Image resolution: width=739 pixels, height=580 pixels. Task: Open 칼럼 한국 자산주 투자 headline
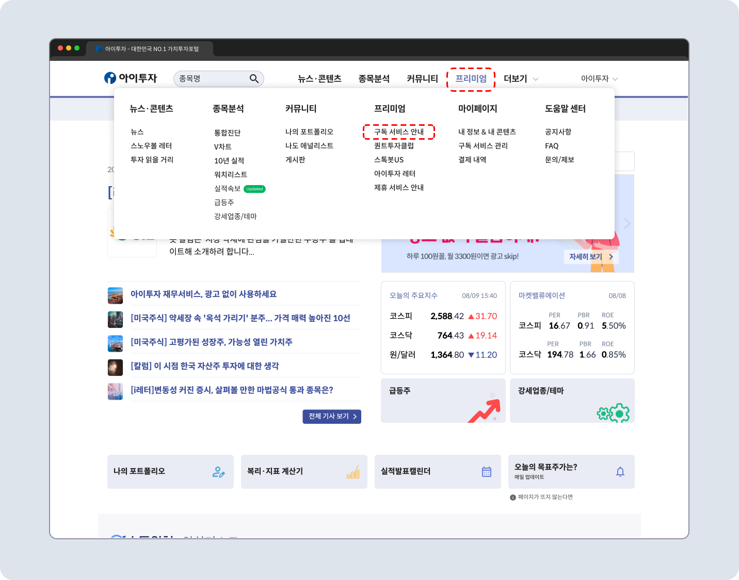[205, 366]
